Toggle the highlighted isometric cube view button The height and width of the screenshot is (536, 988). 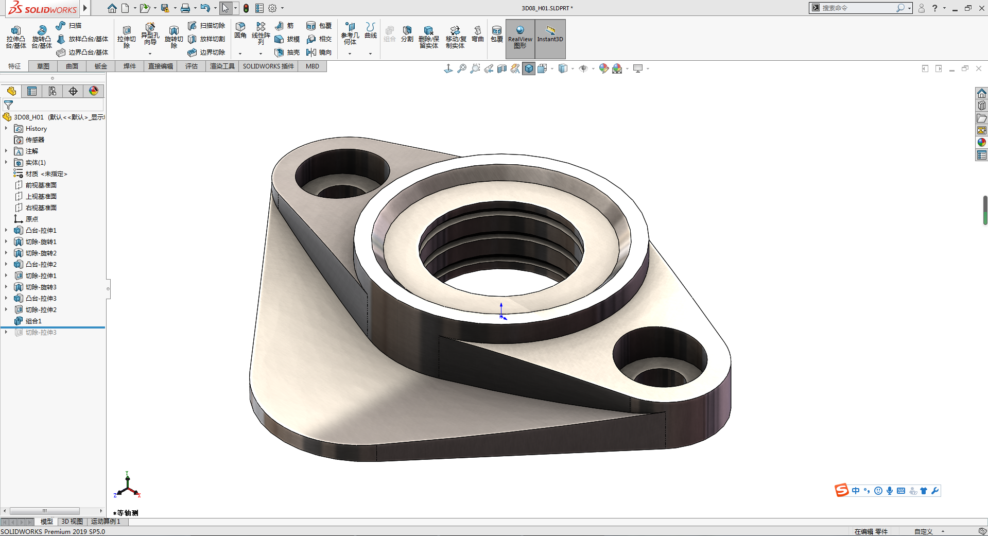click(529, 68)
